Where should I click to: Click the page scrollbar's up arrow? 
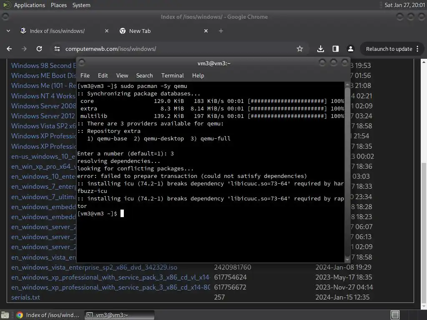coord(424,62)
